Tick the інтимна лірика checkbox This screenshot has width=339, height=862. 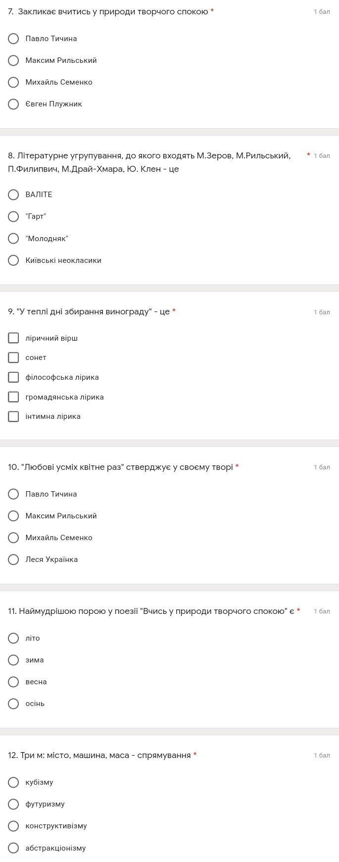(13, 416)
